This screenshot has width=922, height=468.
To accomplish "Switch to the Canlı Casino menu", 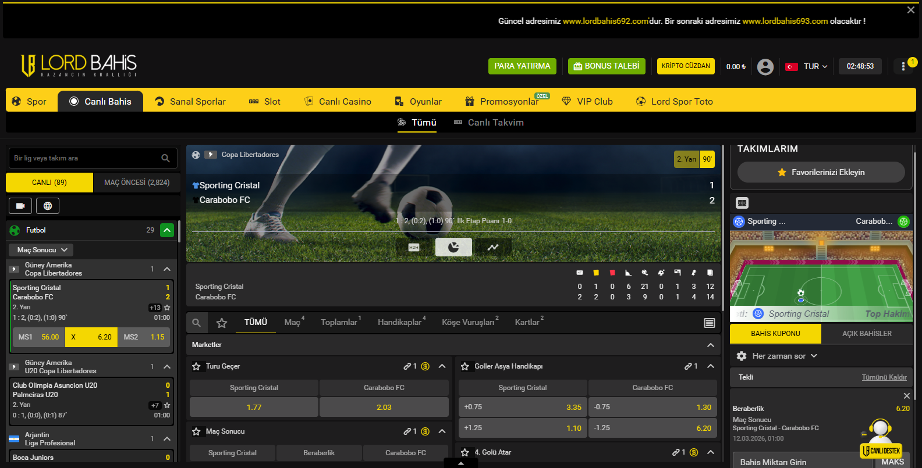I will pyautogui.click(x=338, y=101).
